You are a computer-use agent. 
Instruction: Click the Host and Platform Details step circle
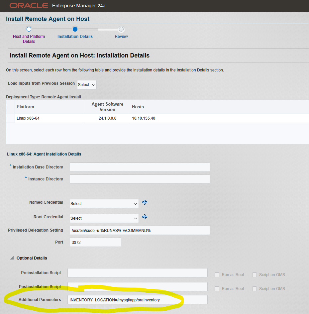coord(29,29)
